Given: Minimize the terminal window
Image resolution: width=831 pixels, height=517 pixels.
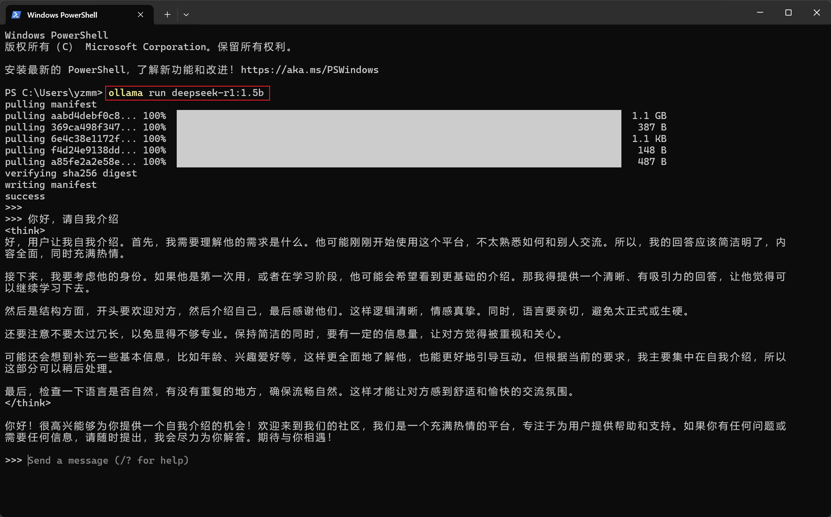Looking at the screenshot, I should click(760, 13).
